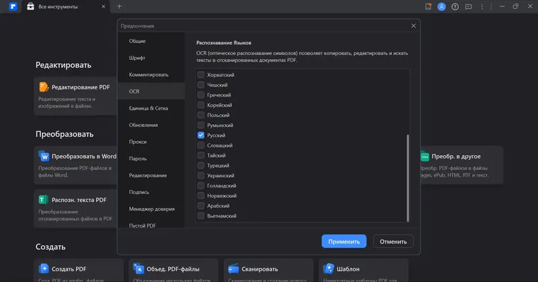Open the Подпись preferences section

click(151, 192)
